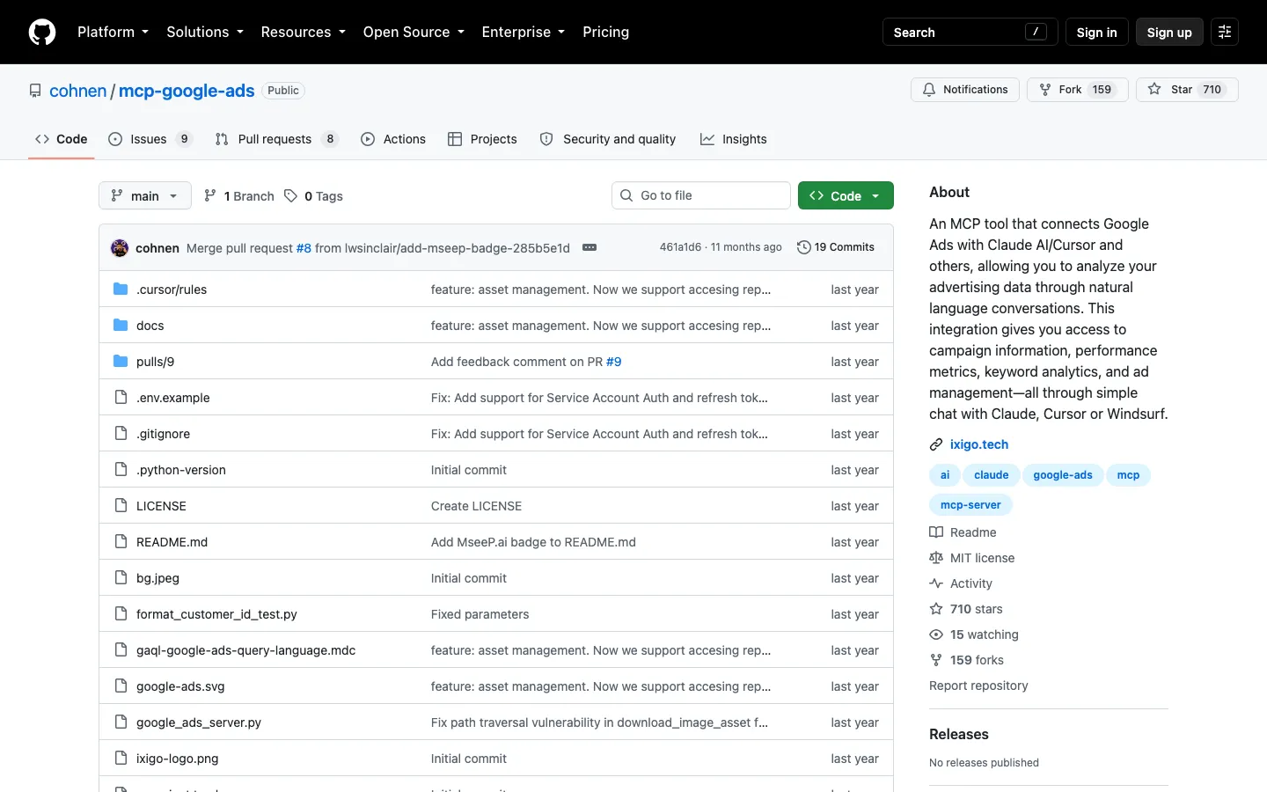The image size is (1267, 792).
Task: Click the pulse icon beside Activity
Action: [936, 583]
